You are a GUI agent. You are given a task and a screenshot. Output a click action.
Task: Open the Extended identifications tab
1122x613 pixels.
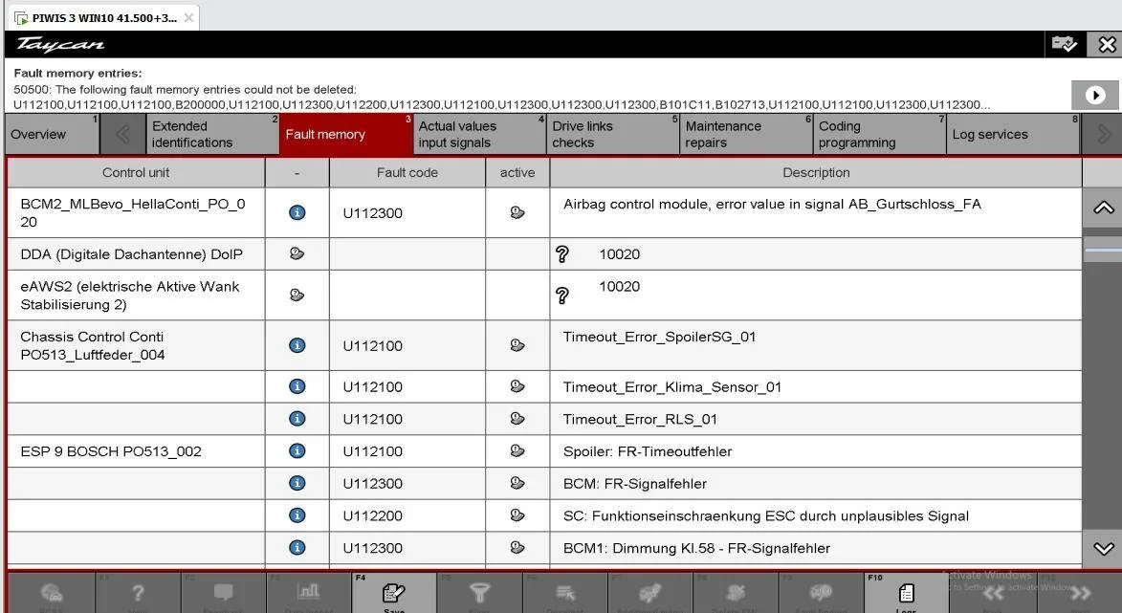click(213, 134)
